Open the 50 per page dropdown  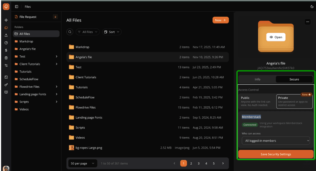[x=83, y=163]
